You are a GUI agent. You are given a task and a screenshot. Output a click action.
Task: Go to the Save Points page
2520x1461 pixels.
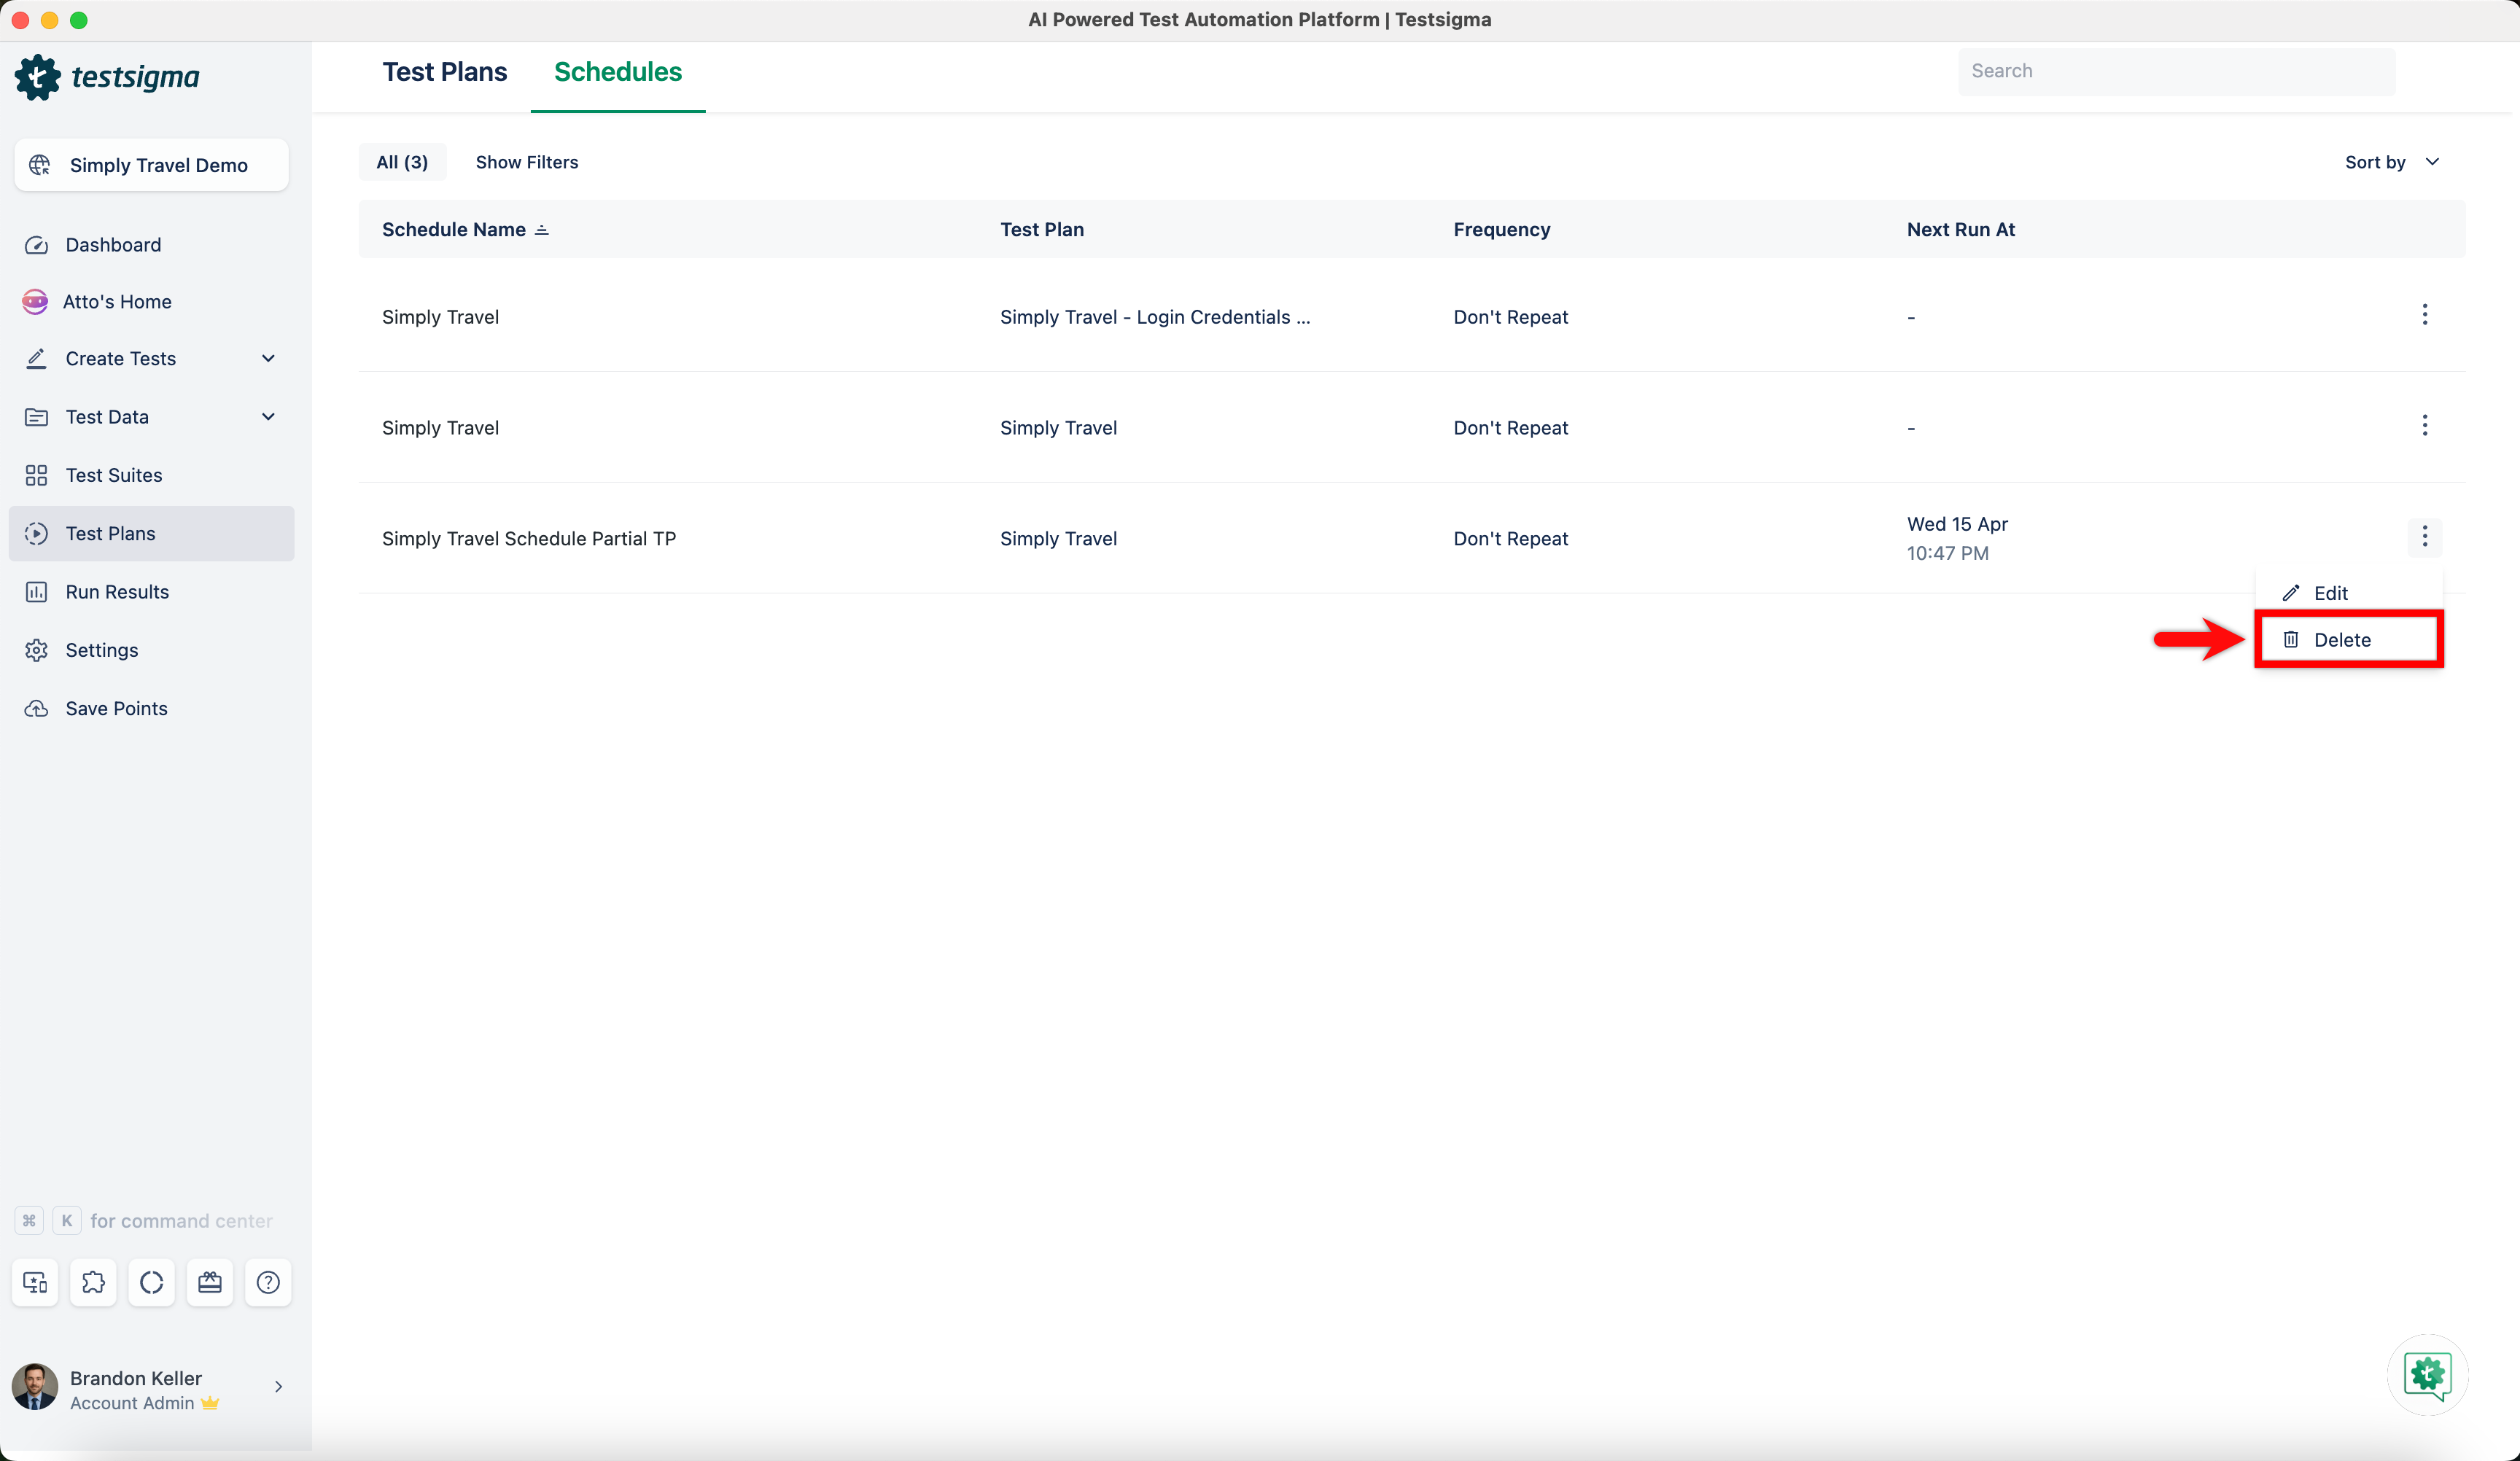coord(152,709)
